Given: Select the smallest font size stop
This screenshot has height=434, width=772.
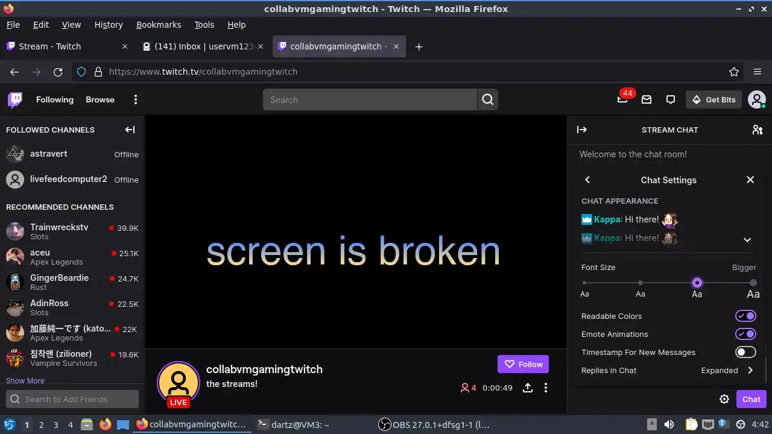Looking at the screenshot, I should click(x=584, y=283).
